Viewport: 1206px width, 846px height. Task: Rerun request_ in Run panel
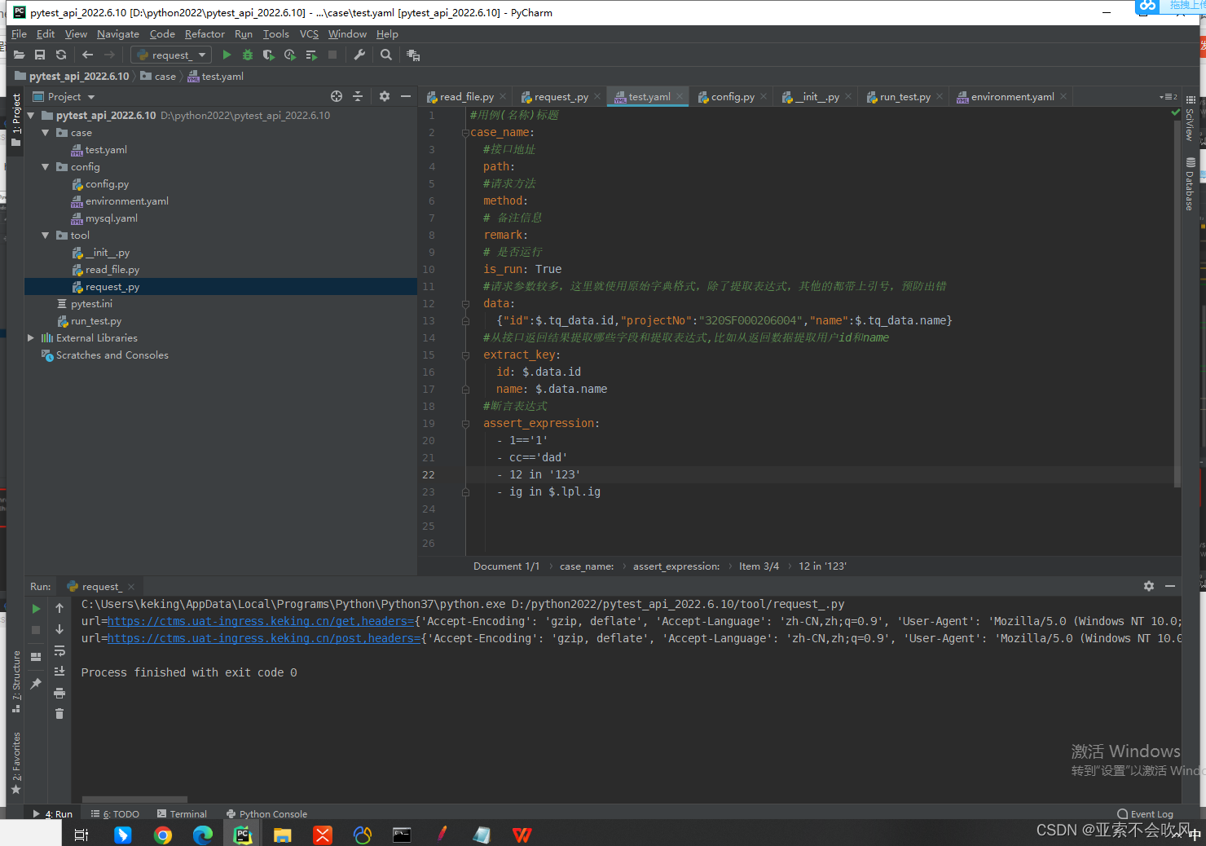(x=36, y=609)
